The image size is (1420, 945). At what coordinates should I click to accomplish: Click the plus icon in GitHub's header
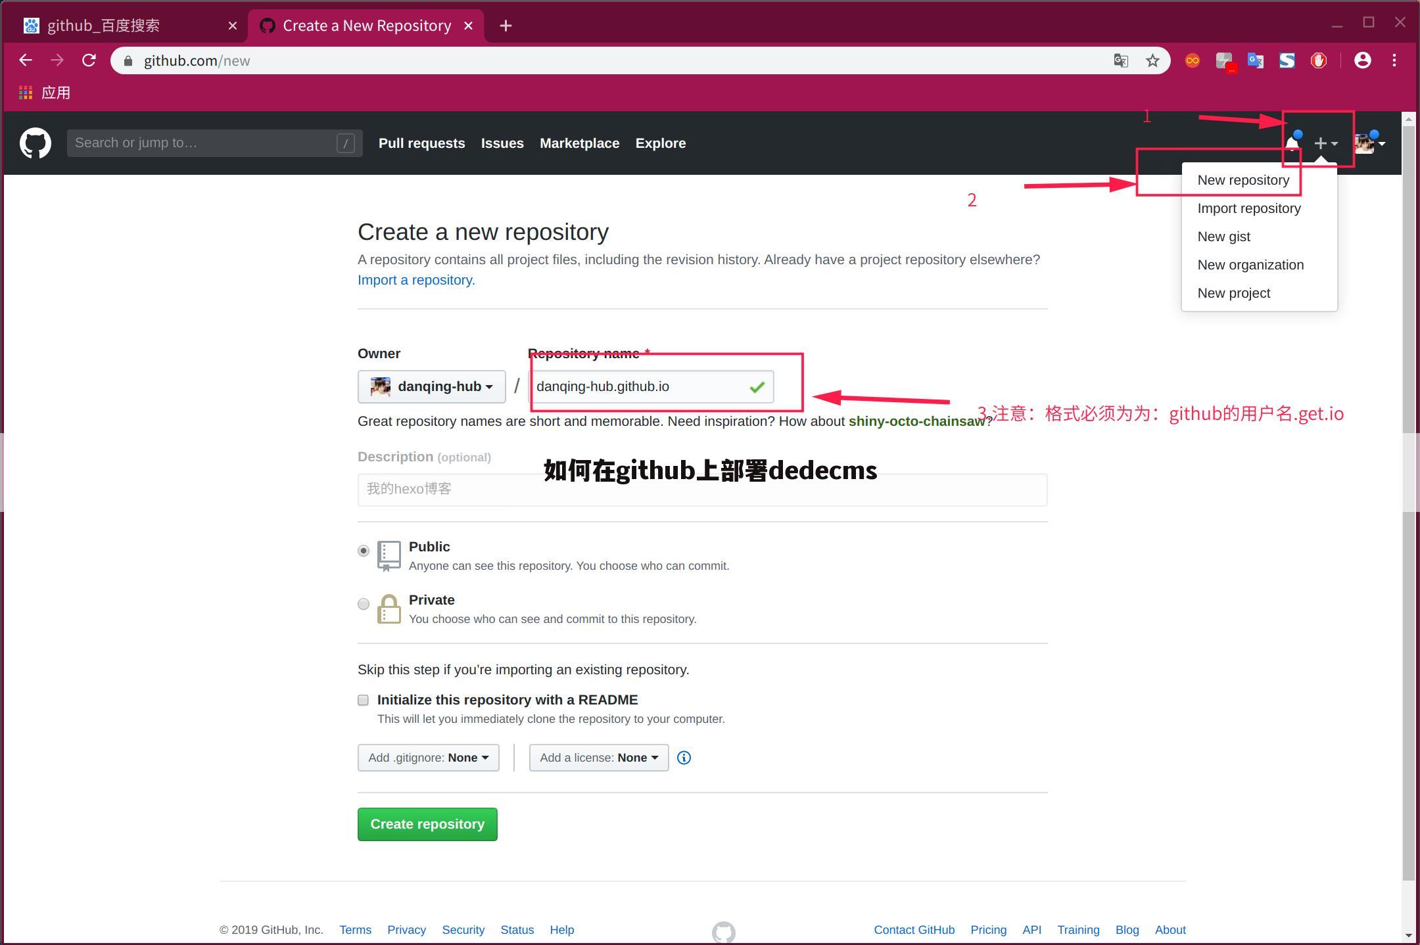tap(1321, 143)
